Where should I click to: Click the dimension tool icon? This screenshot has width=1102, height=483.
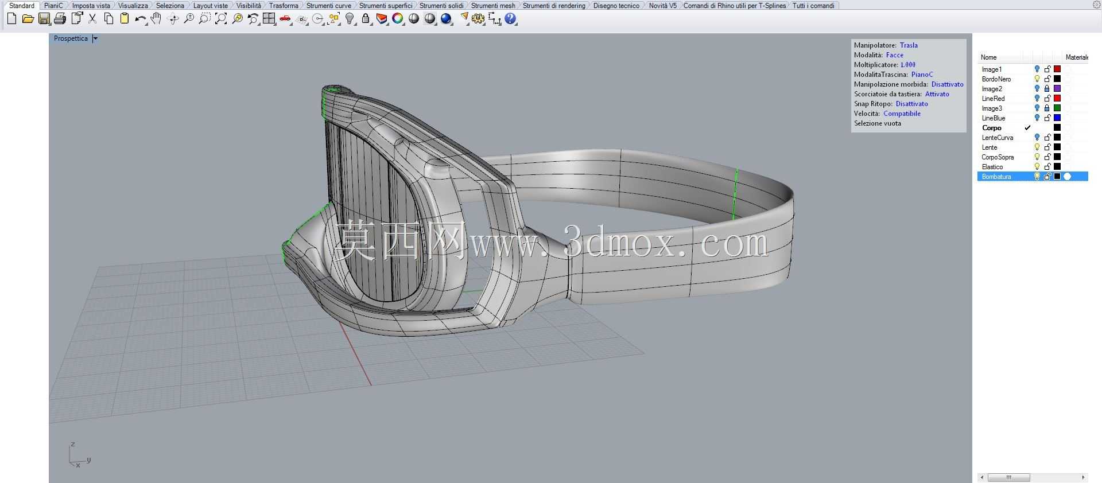coord(494,19)
